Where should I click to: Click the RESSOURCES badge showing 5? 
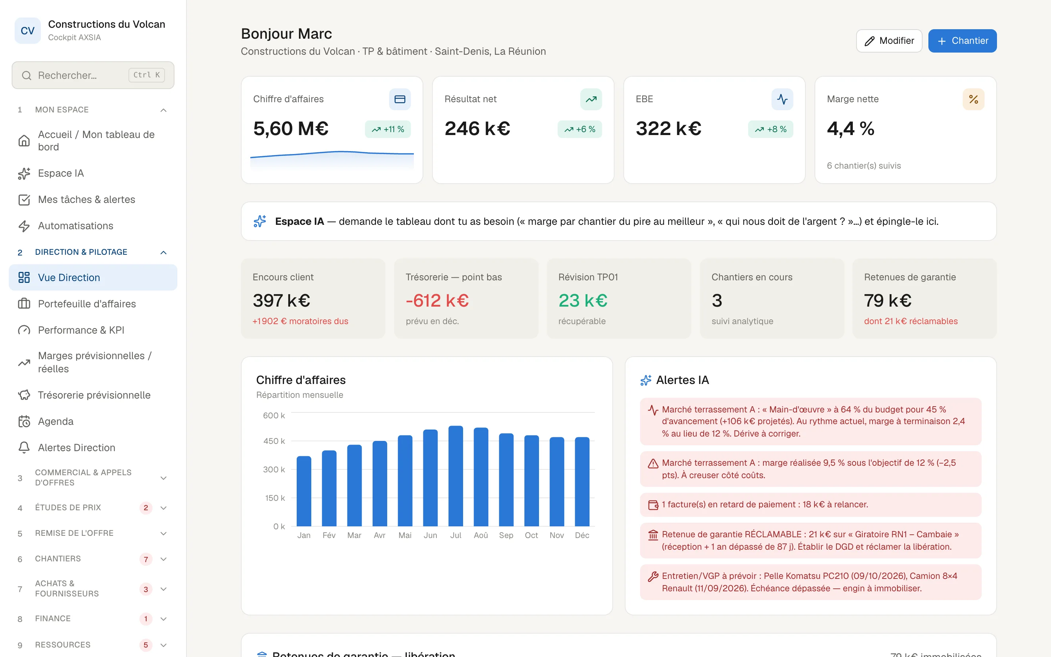point(146,645)
